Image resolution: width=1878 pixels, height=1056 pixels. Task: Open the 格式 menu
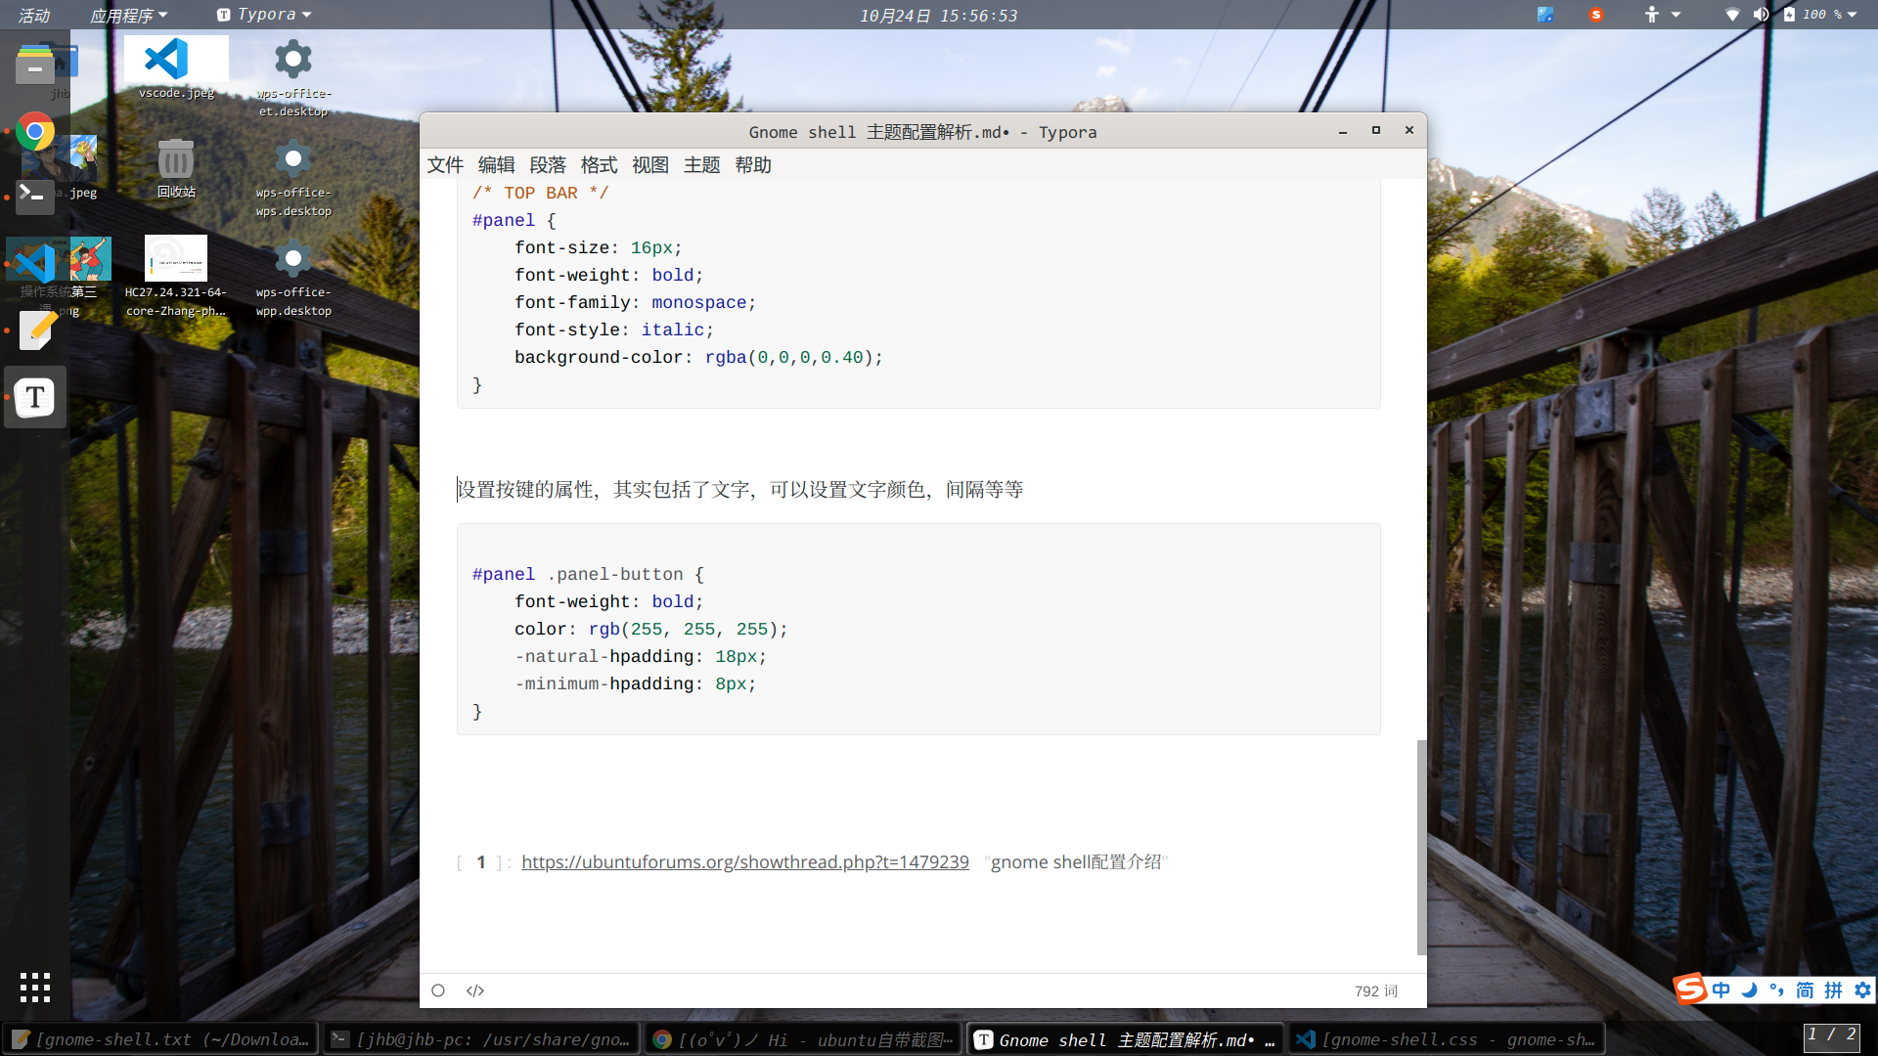599,165
